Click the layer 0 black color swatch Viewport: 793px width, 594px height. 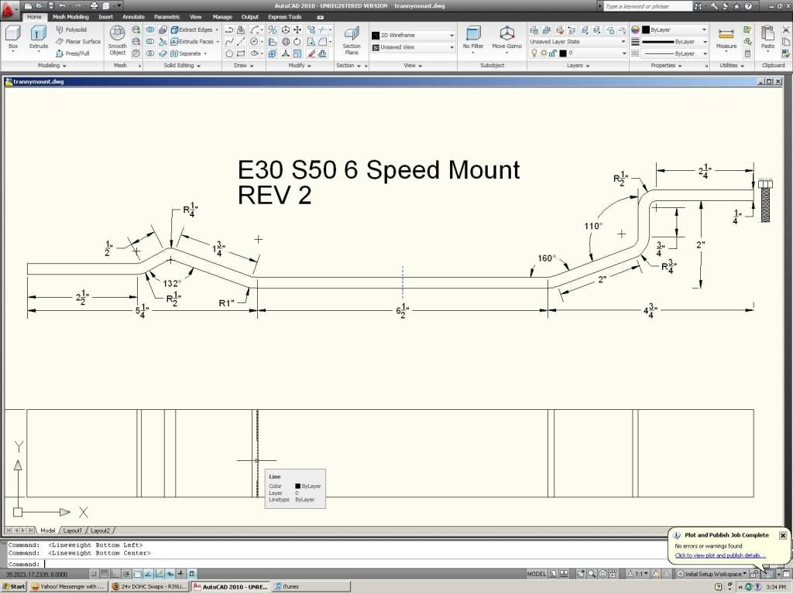tap(563, 53)
